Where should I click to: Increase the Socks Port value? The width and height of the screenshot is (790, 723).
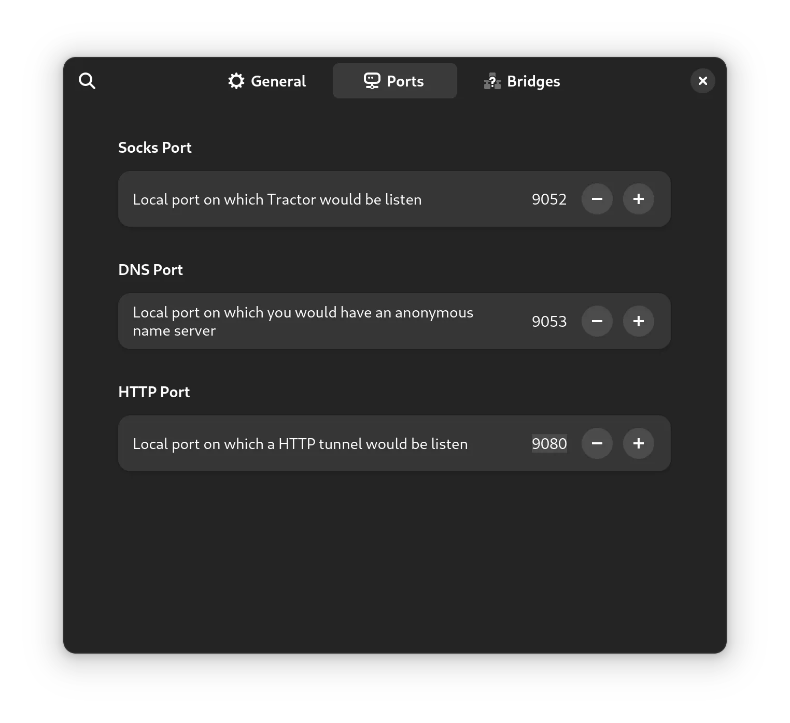coord(639,199)
